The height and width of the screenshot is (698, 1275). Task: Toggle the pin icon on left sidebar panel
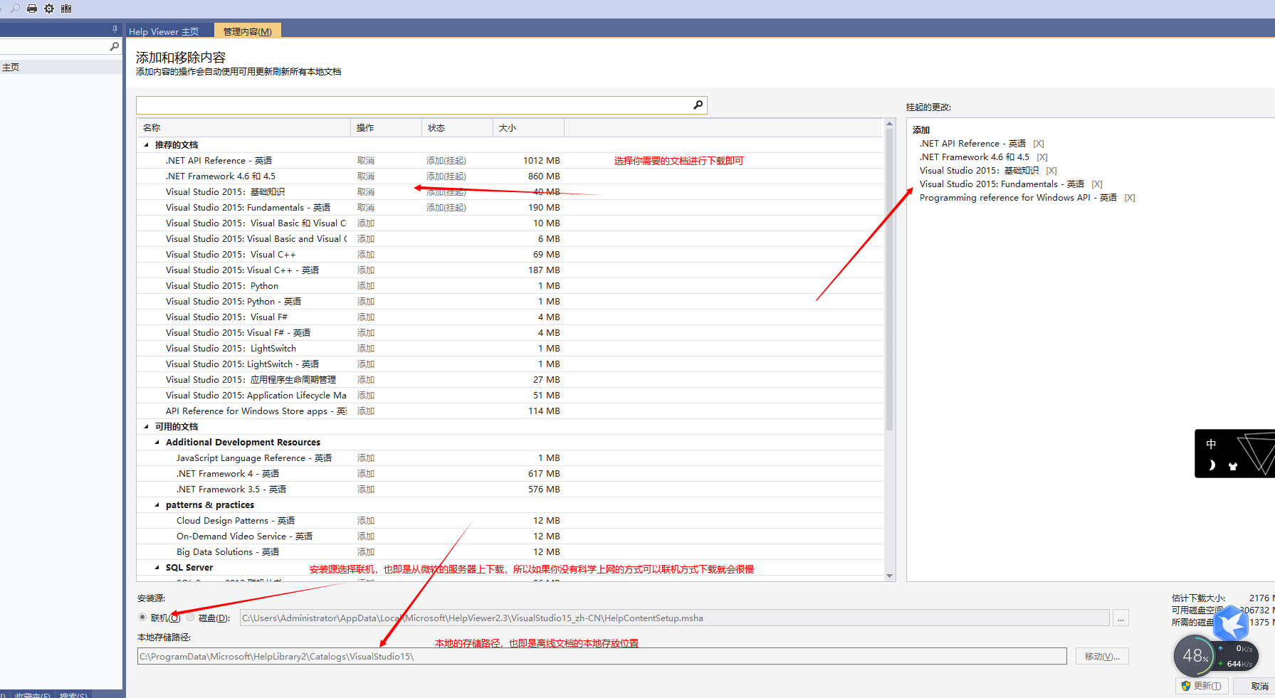[114, 28]
